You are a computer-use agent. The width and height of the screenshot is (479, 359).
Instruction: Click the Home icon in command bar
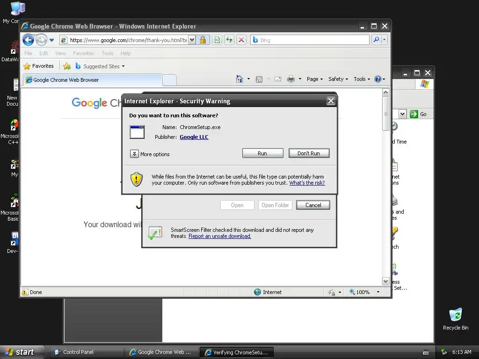[239, 79]
